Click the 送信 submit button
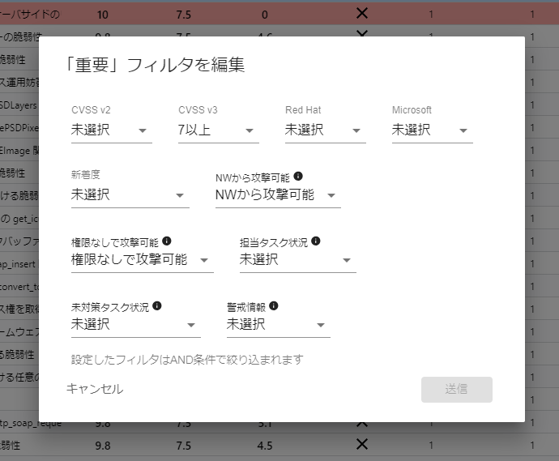This screenshot has width=559, height=461. pyautogui.click(x=456, y=389)
